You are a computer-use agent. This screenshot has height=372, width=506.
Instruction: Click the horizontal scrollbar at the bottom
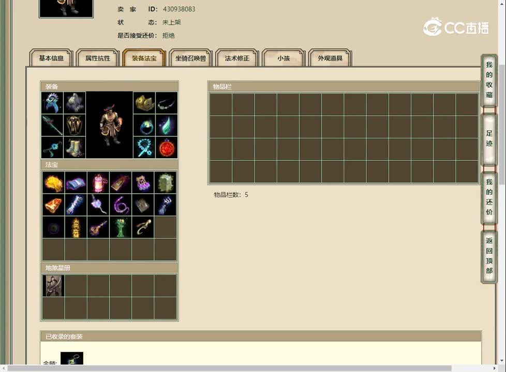pyautogui.click(x=229, y=368)
